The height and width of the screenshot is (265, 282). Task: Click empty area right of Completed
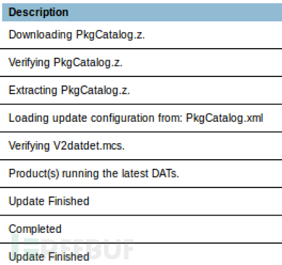click(x=172, y=229)
